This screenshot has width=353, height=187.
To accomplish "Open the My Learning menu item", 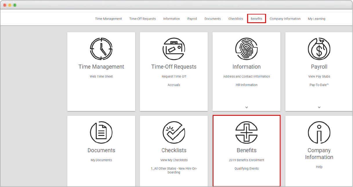I will click(x=316, y=19).
